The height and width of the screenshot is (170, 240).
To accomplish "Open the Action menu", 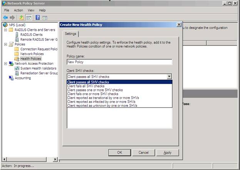I will click(x=18, y=10).
